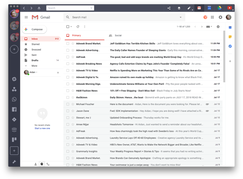
Task: Open the Trello icon in sidebar
Action: [x=14, y=140]
